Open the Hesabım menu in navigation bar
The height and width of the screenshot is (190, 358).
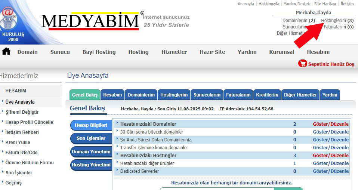(318, 52)
